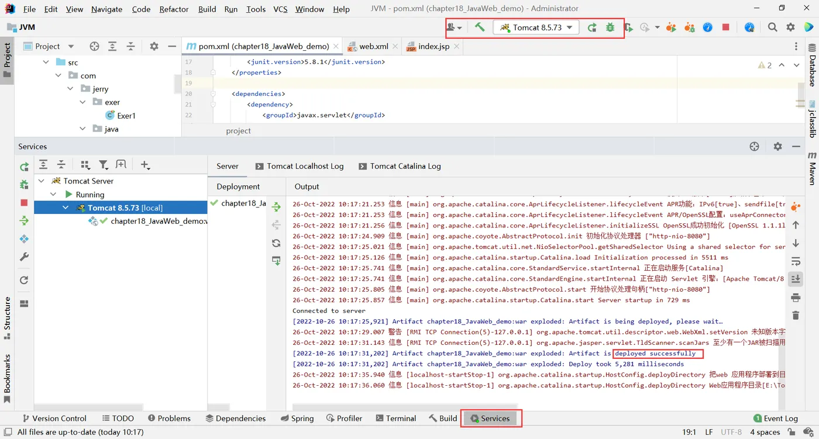Viewport: 819px width, 439px height.
Task: Expand all services in Services tree toolbar
Action: (x=43, y=165)
